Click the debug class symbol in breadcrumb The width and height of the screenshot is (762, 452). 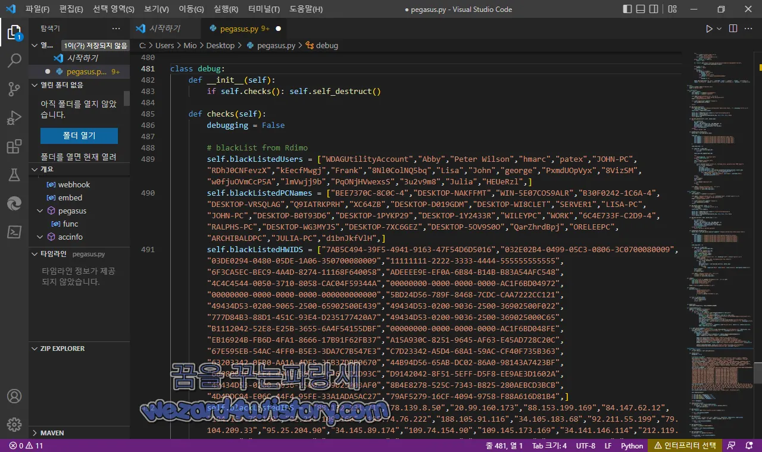tap(310, 45)
